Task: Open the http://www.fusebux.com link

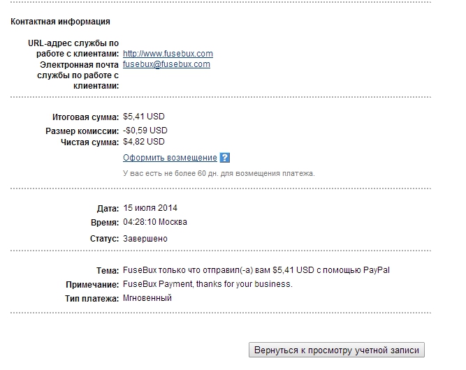Action: [168, 54]
